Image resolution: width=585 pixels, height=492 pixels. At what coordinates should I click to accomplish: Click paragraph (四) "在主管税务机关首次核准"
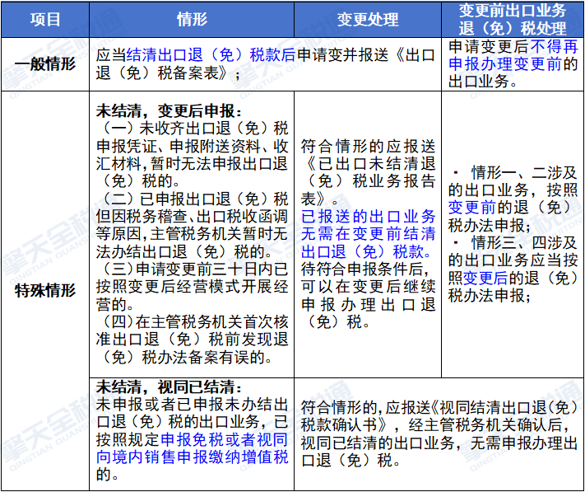[192, 340]
